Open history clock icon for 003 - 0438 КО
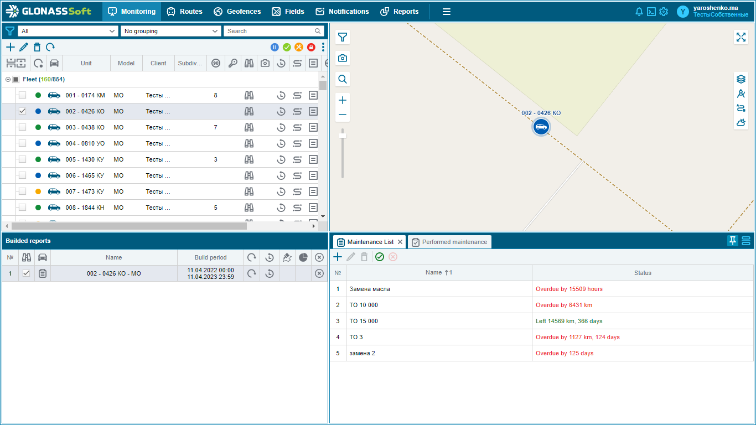Screen dimensions: 756x425 [x=281, y=127]
